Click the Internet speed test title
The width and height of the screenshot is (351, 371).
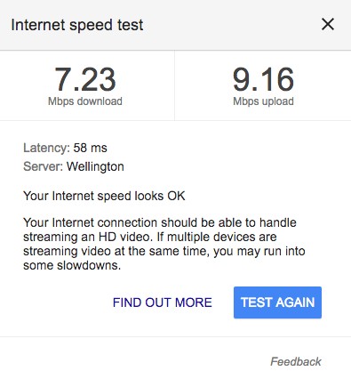[77, 25]
